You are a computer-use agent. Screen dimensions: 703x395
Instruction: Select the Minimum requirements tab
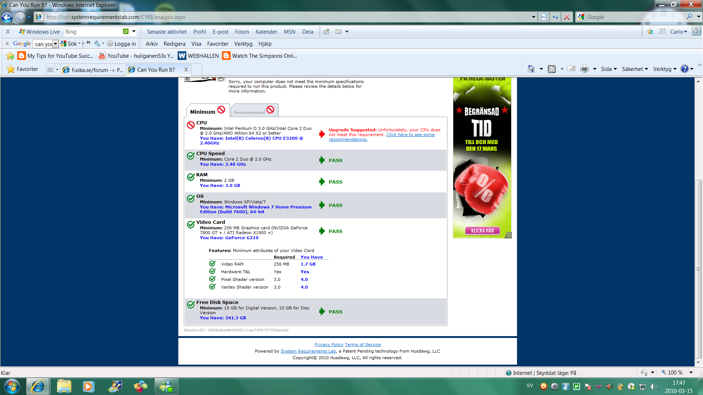click(208, 110)
